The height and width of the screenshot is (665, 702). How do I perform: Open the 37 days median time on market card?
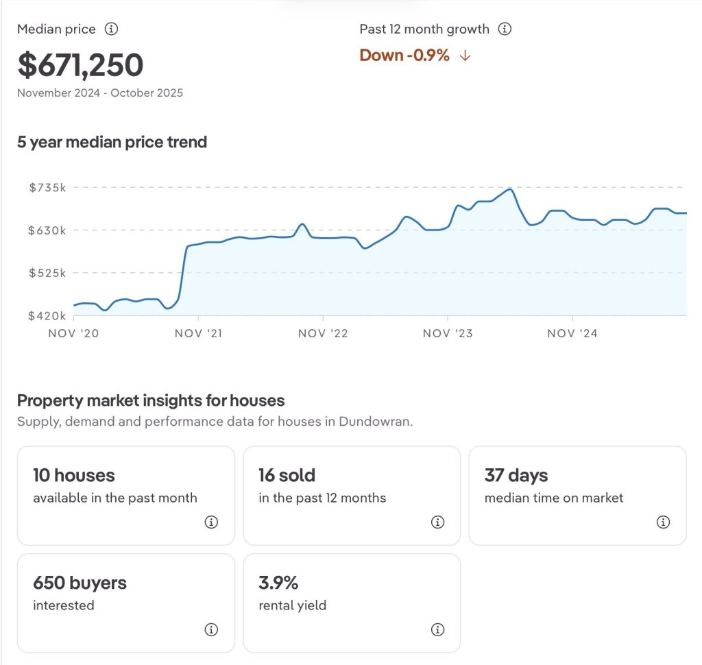[577, 495]
